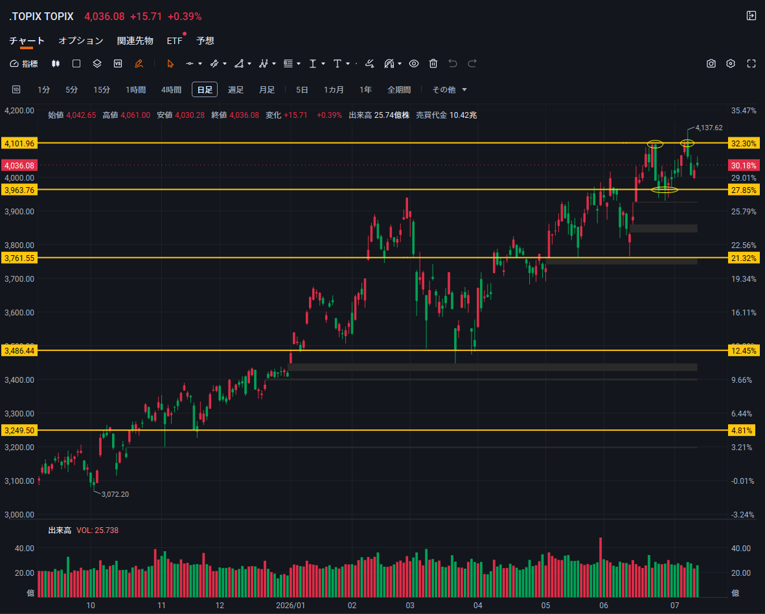765x614 pixels.
Task: Select the triangle shape drawing tool
Action: click(239, 64)
